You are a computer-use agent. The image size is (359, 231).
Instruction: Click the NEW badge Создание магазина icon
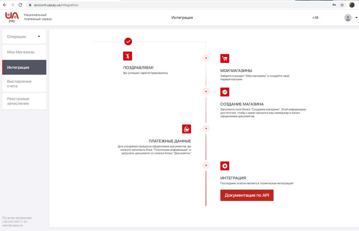pyautogui.click(x=225, y=92)
